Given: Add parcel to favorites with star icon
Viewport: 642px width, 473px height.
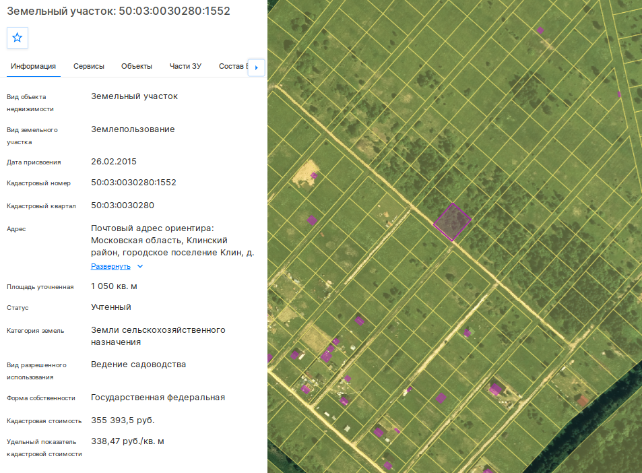Looking at the screenshot, I should [18, 38].
